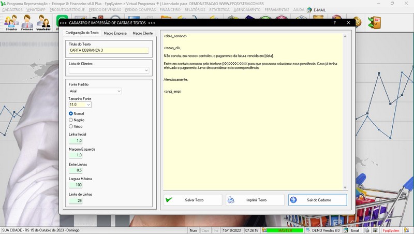The image size is (414, 234).
Task: Open the AJUDA menu
Action: pyautogui.click(x=299, y=10)
